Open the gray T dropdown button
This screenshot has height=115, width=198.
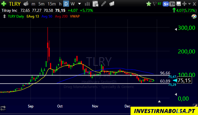coord(172,4)
